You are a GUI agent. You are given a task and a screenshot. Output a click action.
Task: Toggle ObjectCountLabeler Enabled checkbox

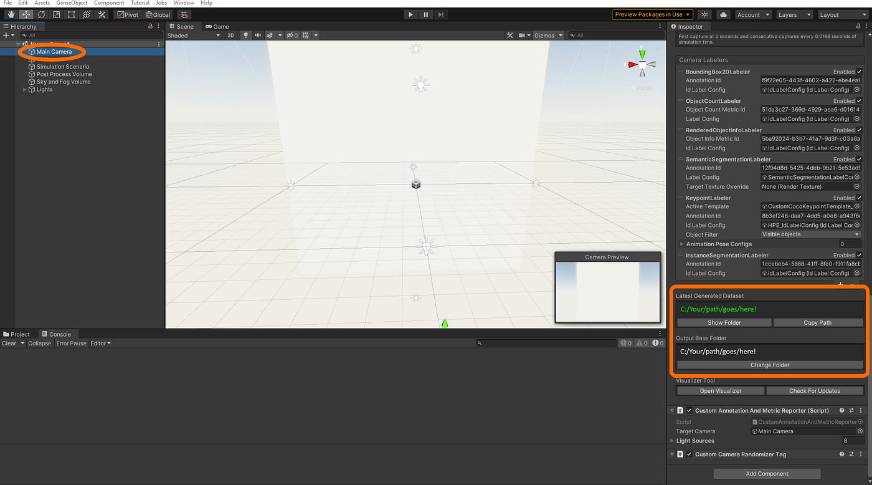point(860,101)
